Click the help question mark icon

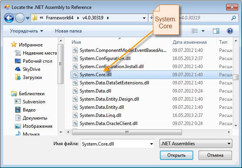tap(230, 31)
